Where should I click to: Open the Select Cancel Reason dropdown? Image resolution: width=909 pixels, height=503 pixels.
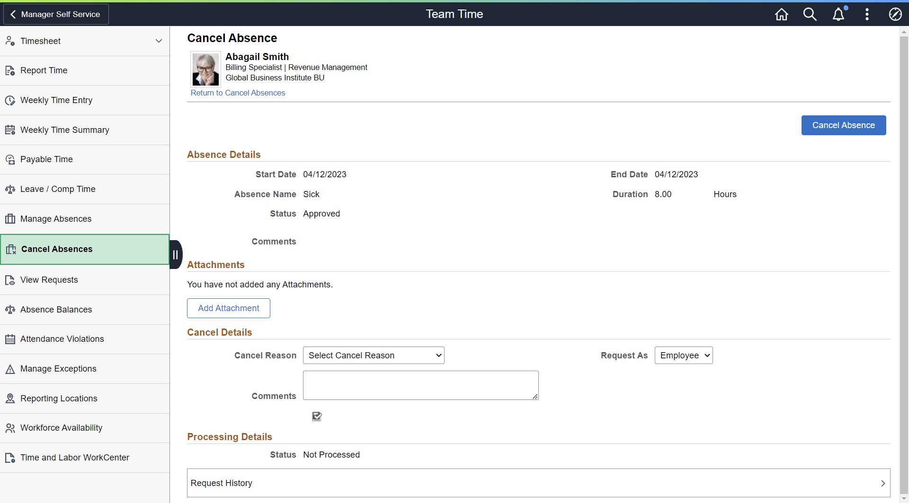(x=374, y=355)
